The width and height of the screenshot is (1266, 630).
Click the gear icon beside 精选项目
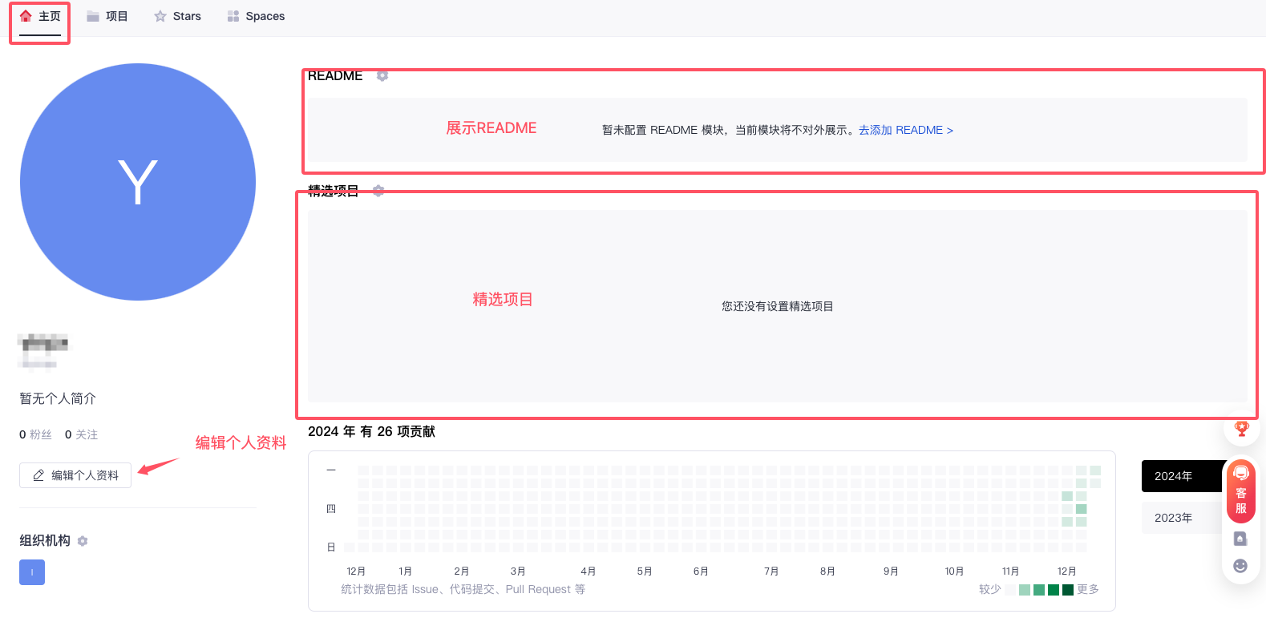tap(378, 191)
